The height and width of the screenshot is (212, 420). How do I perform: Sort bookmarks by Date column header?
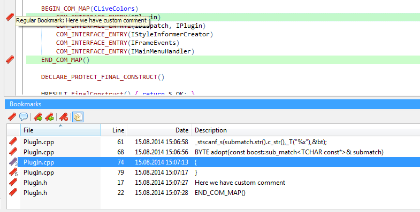click(159, 130)
